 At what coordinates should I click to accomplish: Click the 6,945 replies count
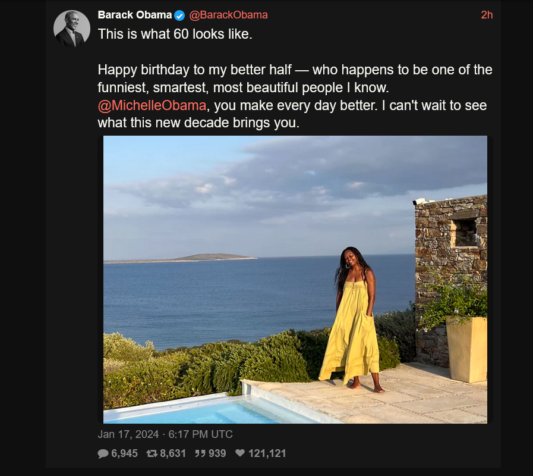pos(124,453)
